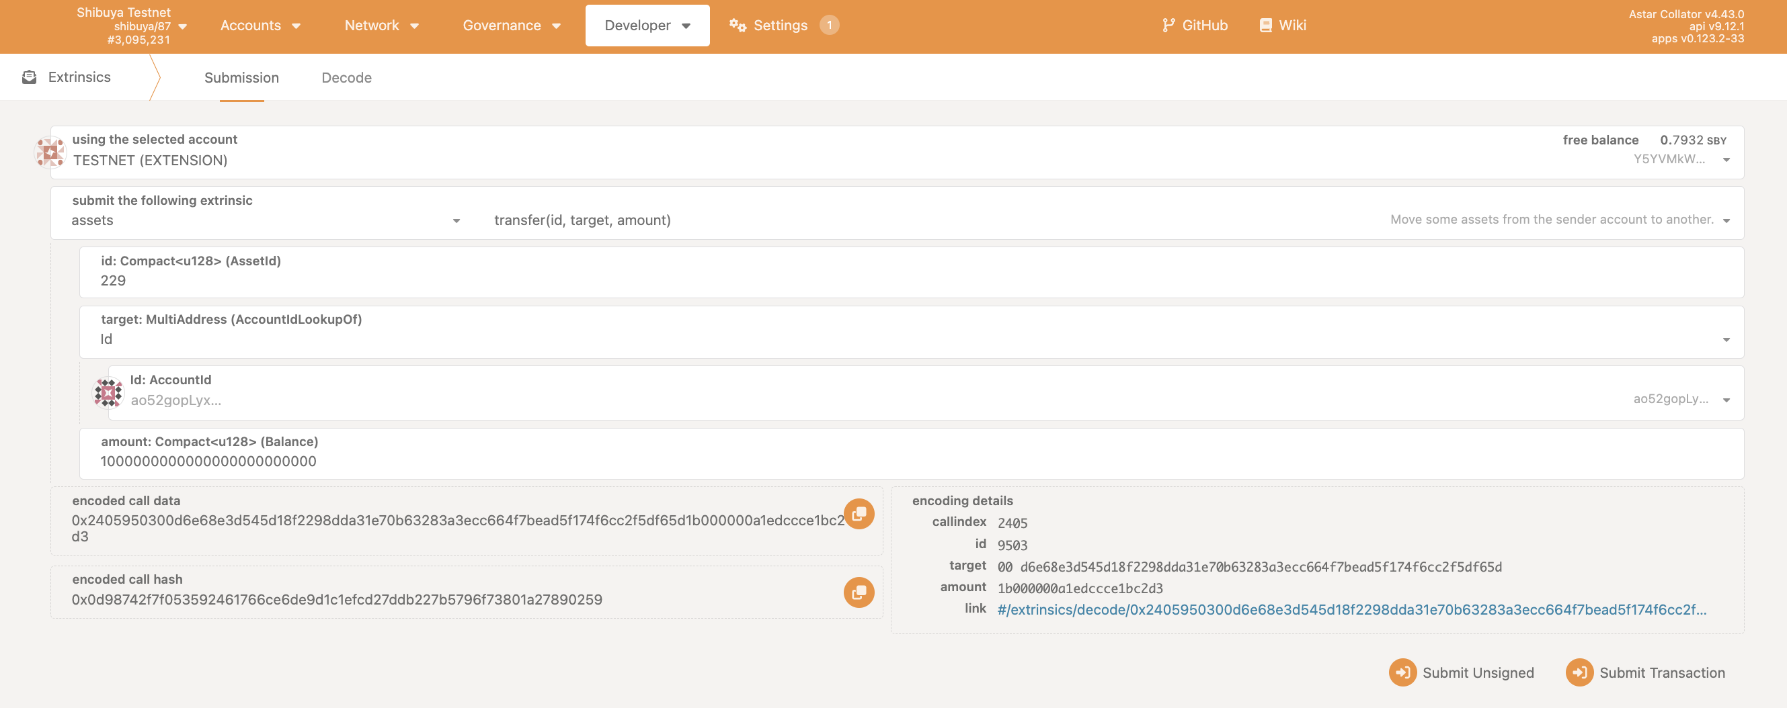This screenshot has height=708, width=1787.
Task: Click the Submit Unsigned button
Action: (x=1462, y=672)
